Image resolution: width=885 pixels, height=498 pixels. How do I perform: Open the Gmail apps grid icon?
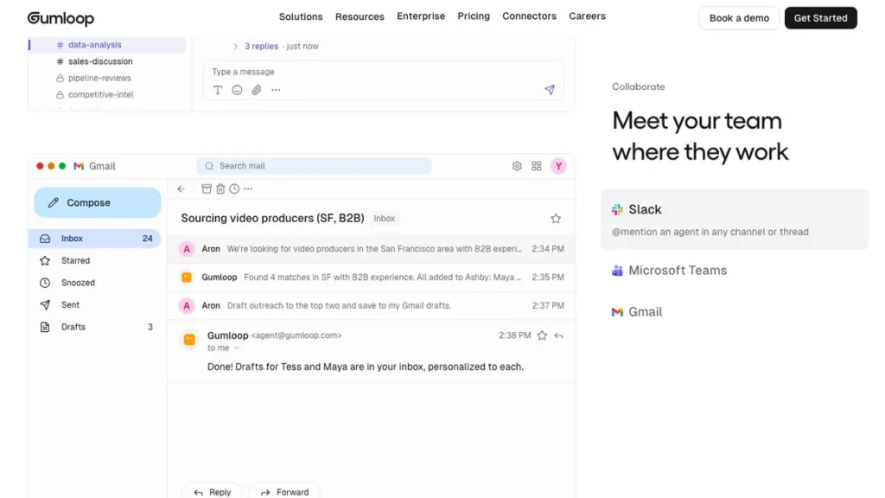click(536, 166)
